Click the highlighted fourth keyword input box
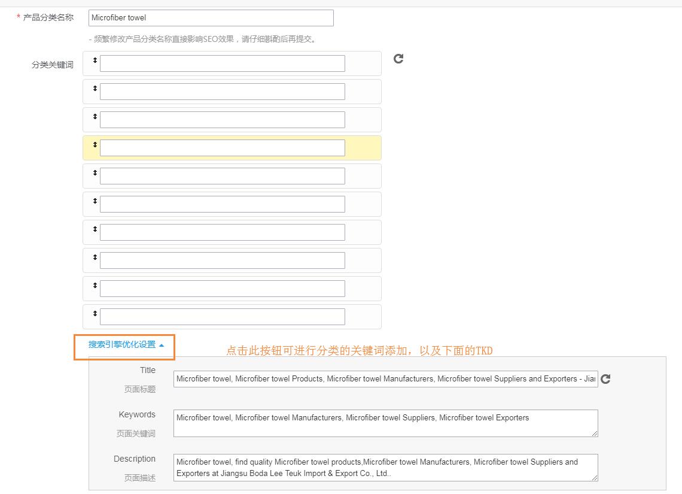682x494 pixels. [x=222, y=148]
